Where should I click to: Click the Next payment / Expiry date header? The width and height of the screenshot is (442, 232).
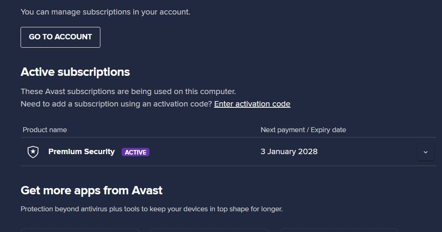303,130
